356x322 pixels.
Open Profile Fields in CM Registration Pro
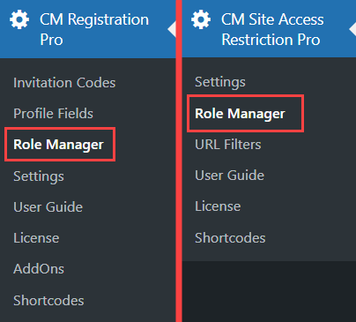[x=54, y=114]
